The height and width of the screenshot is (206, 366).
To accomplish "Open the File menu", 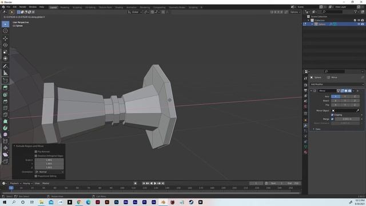I will click(9, 7).
